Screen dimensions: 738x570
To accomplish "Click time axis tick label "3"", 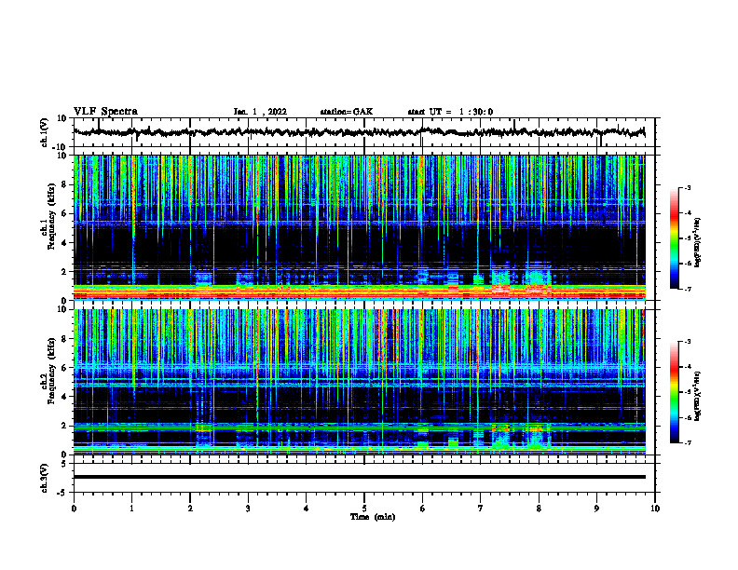I will (x=248, y=509).
